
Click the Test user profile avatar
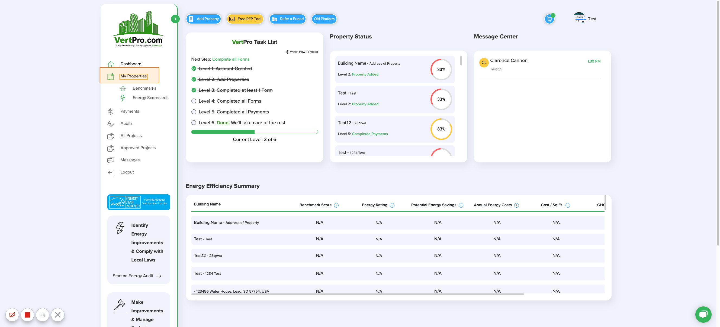(579, 18)
